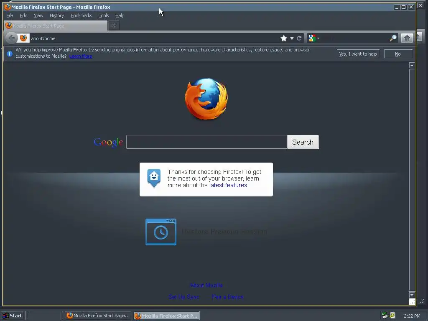Open the latest features link
The image size is (428, 321).
pyautogui.click(x=228, y=185)
